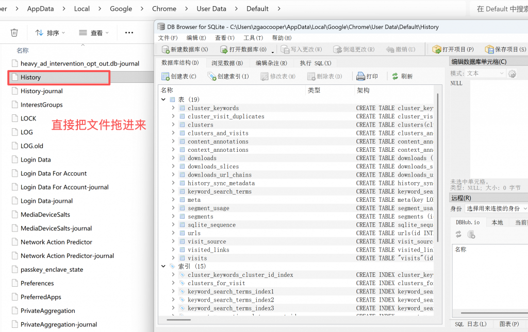Screen dimensions: 528x332
Task: Click the trash delete icon in Explorer
Action: point(14,32)
